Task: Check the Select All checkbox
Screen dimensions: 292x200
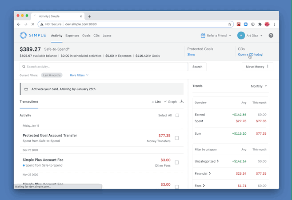Action: pos(177,115)
